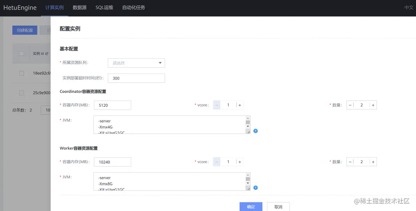Decrease Worker vcore with minus button
Screen dimensions: 416x211
point(217,162)
